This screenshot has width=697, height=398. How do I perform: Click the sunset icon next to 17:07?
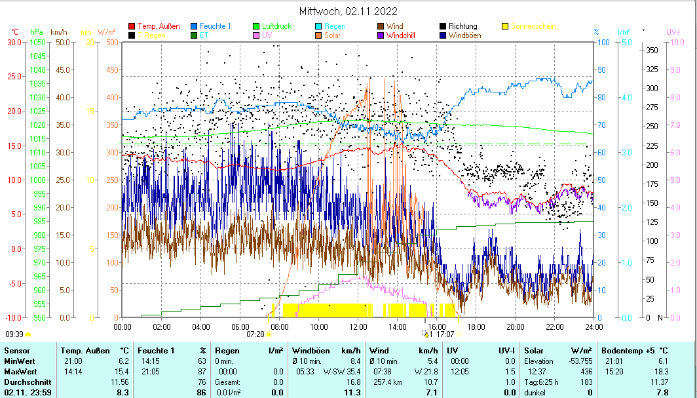pyautogui.click(x=459, y=334)
